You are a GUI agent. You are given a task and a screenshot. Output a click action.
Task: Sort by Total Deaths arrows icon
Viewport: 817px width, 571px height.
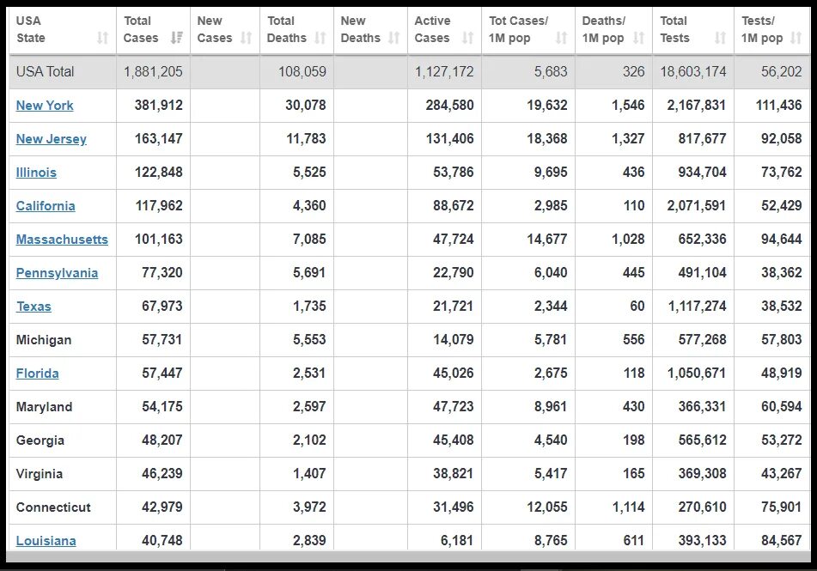click(x=320, y=38)
